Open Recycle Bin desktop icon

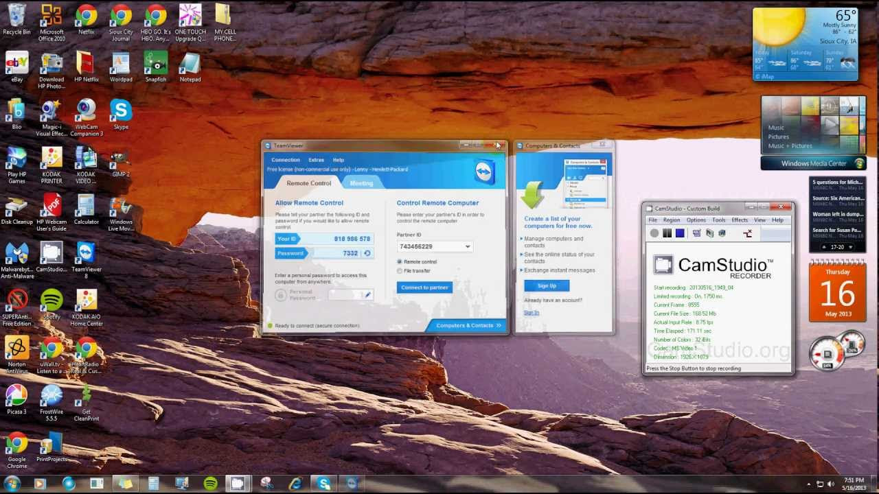[16, 20]
